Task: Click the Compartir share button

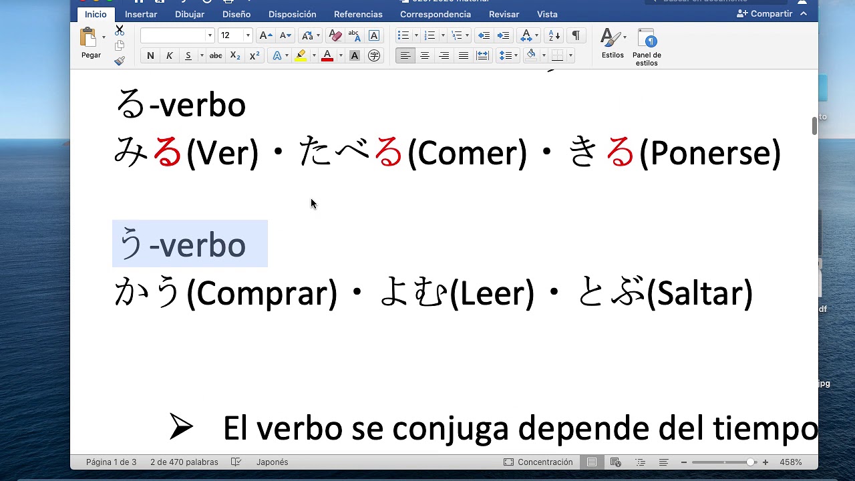Action: pyautogui.click(x=765, y=13)
